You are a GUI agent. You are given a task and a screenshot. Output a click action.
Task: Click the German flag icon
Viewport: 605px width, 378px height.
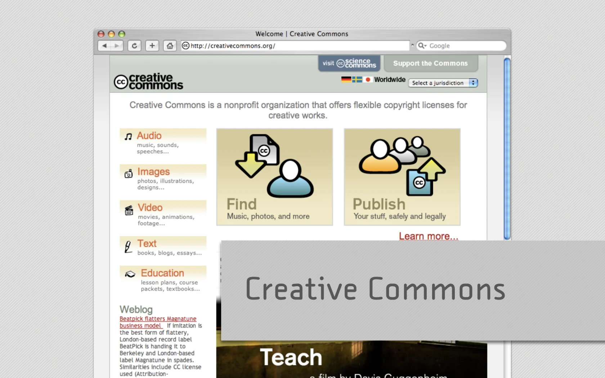346,80
